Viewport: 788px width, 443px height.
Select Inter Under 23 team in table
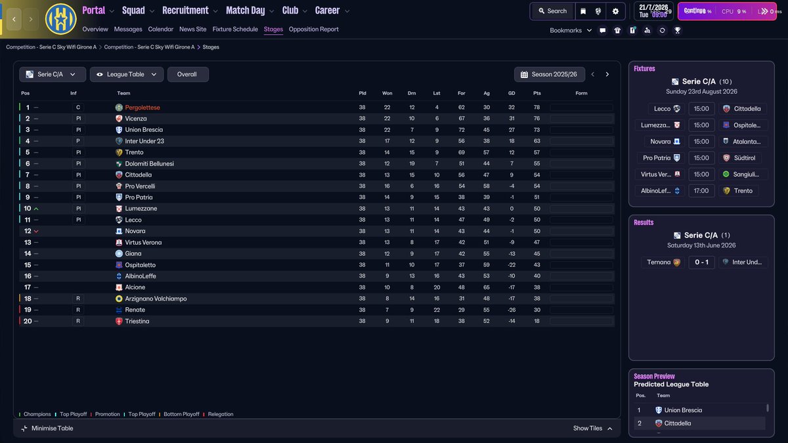[x=144, y=141]
